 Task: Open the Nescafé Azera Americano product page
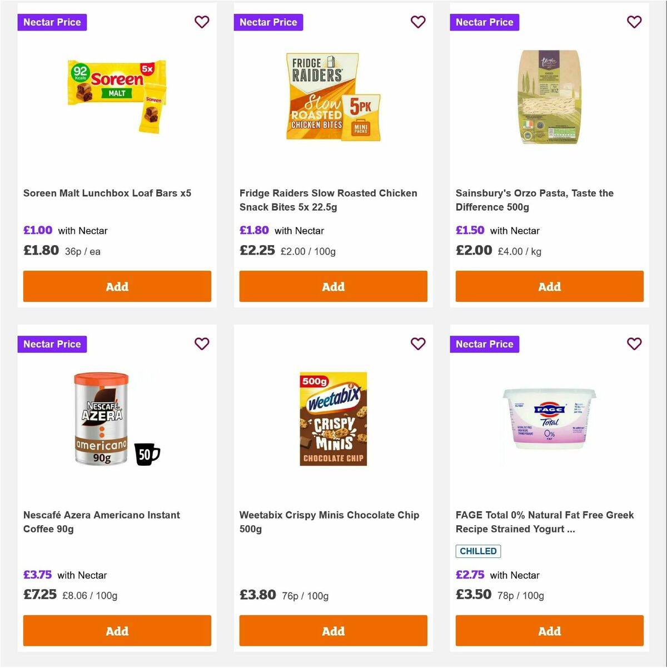tap(101, 522)
